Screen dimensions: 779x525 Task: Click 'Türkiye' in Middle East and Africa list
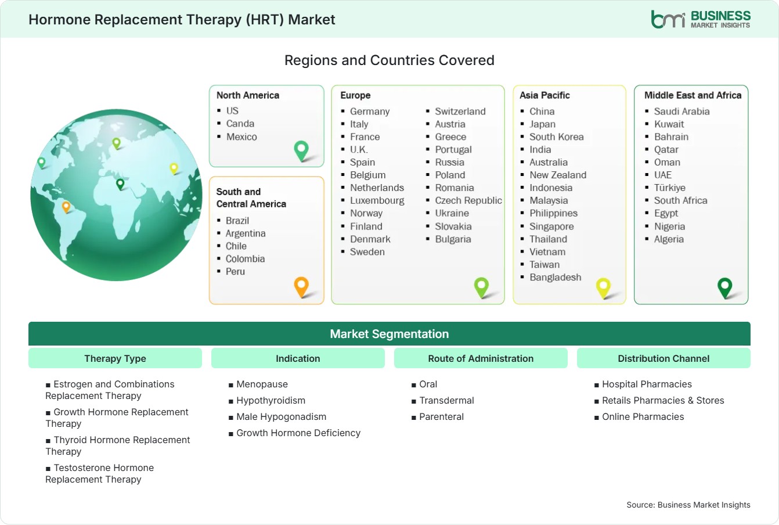click(670, 188)
